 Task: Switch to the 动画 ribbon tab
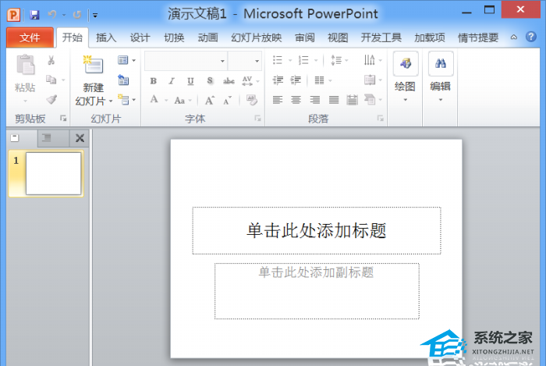pyautogui.click(x=208, y=37)
